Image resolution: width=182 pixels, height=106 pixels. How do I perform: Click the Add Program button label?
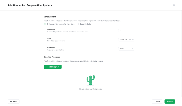pos(54,67)
